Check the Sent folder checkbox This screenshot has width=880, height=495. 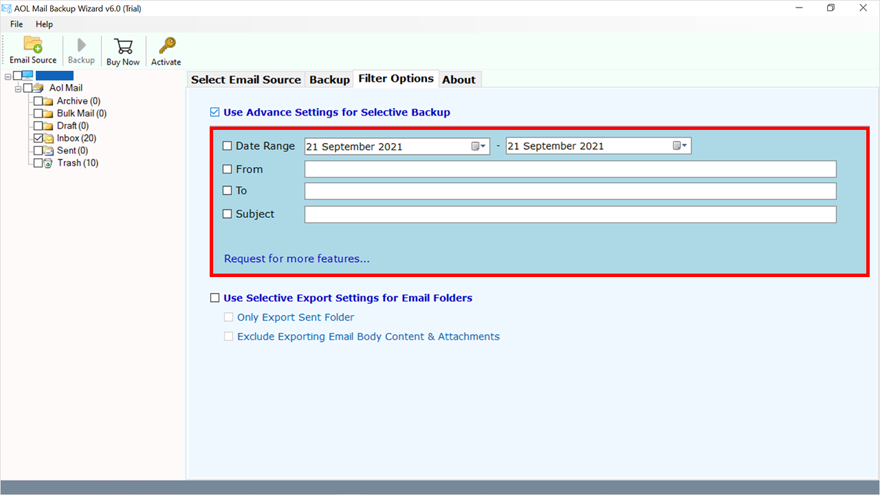[x=38, y=151]
